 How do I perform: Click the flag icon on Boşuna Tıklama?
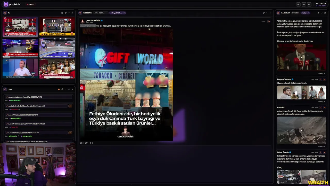[324, 79]
